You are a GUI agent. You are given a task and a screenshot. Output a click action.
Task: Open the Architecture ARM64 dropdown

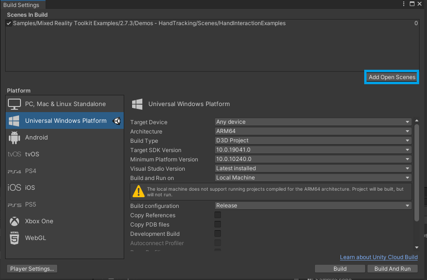(313, 131)
